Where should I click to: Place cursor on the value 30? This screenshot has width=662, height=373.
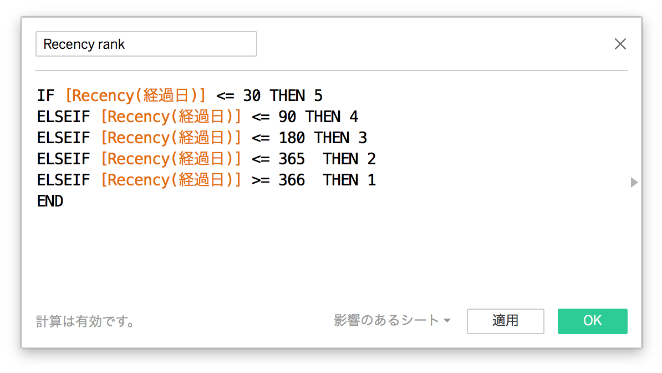[252, 96]
